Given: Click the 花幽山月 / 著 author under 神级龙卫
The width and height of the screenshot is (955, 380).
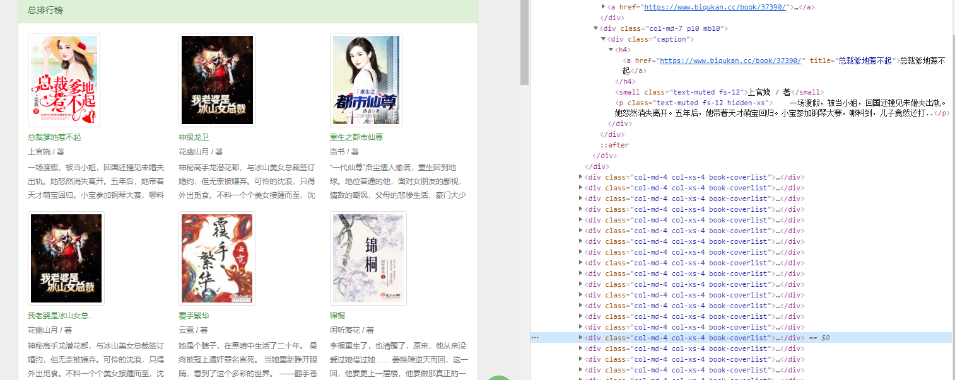Looking at the screenshot, I should pyautogui.click(x=201, y=152).
